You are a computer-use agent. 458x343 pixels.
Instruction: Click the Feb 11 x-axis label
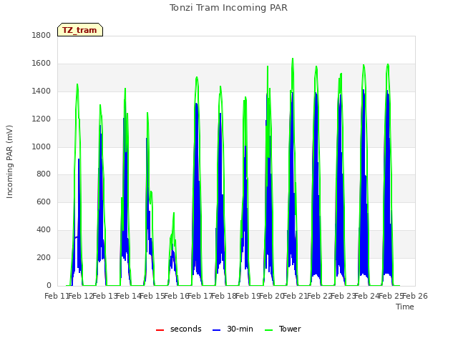pyautogui.click(x=57, y=297)
